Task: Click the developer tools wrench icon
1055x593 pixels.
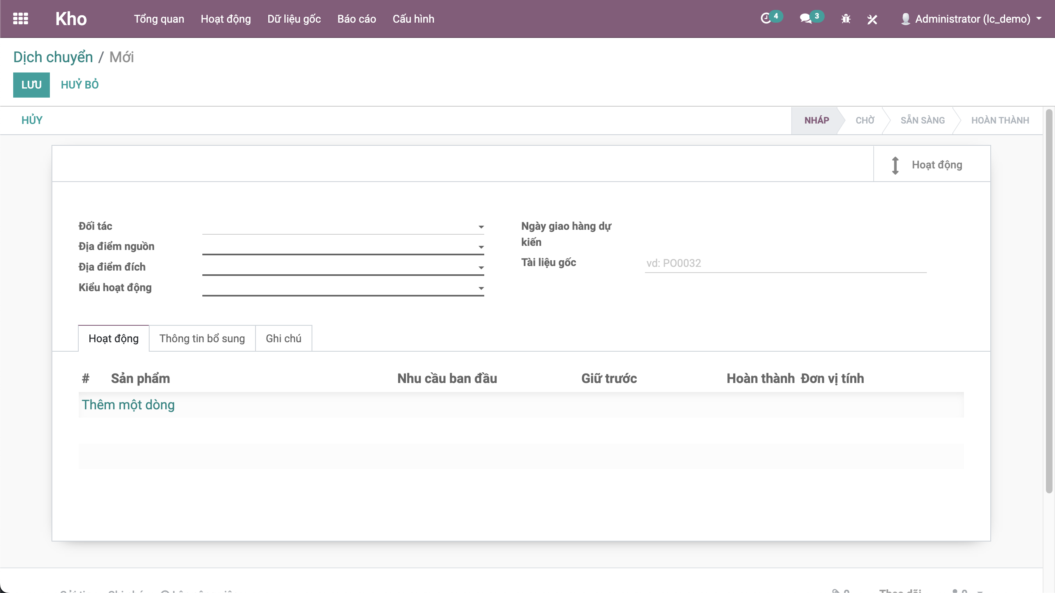Action: (x=872, y=19)
